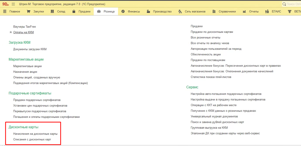Open the hamburger service menu in title bar
The height and width of the screenshot is (146, 301).
coord(13,4)
